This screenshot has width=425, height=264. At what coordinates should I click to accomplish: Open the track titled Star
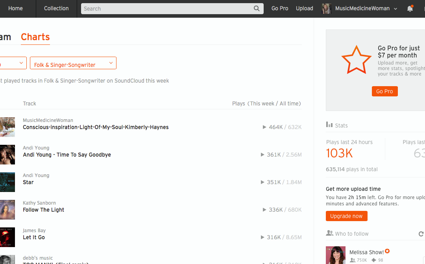pyautogui.click(x=28, y=182)
